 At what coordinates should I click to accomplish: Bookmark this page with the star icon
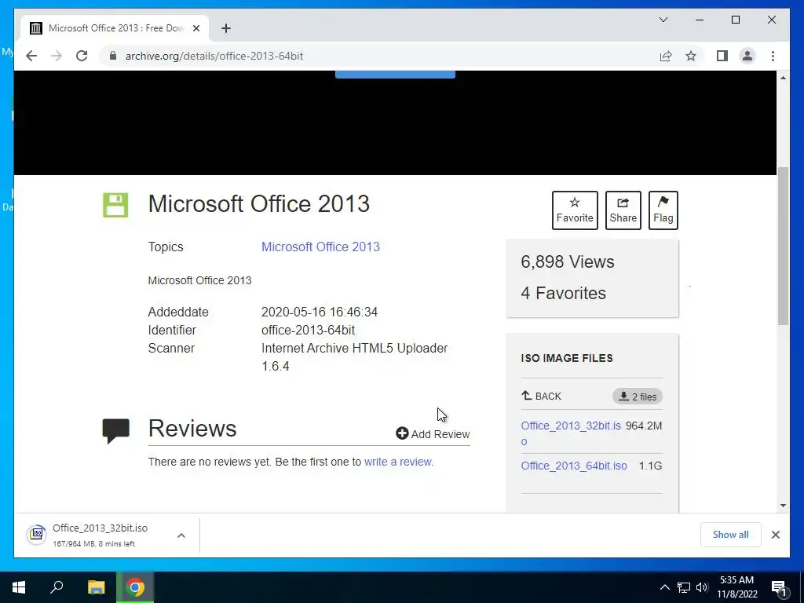click(x=691, y=56)
